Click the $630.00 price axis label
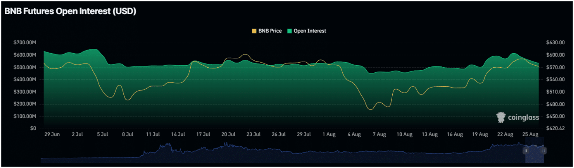This screenshot has height=168, width=574. 555,43
